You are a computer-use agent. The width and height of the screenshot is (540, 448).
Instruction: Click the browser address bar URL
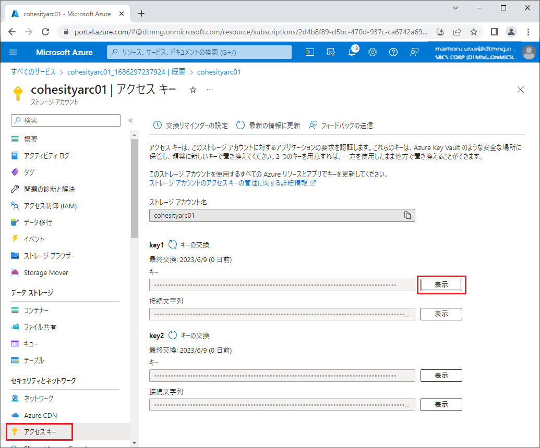click(251, 32)
